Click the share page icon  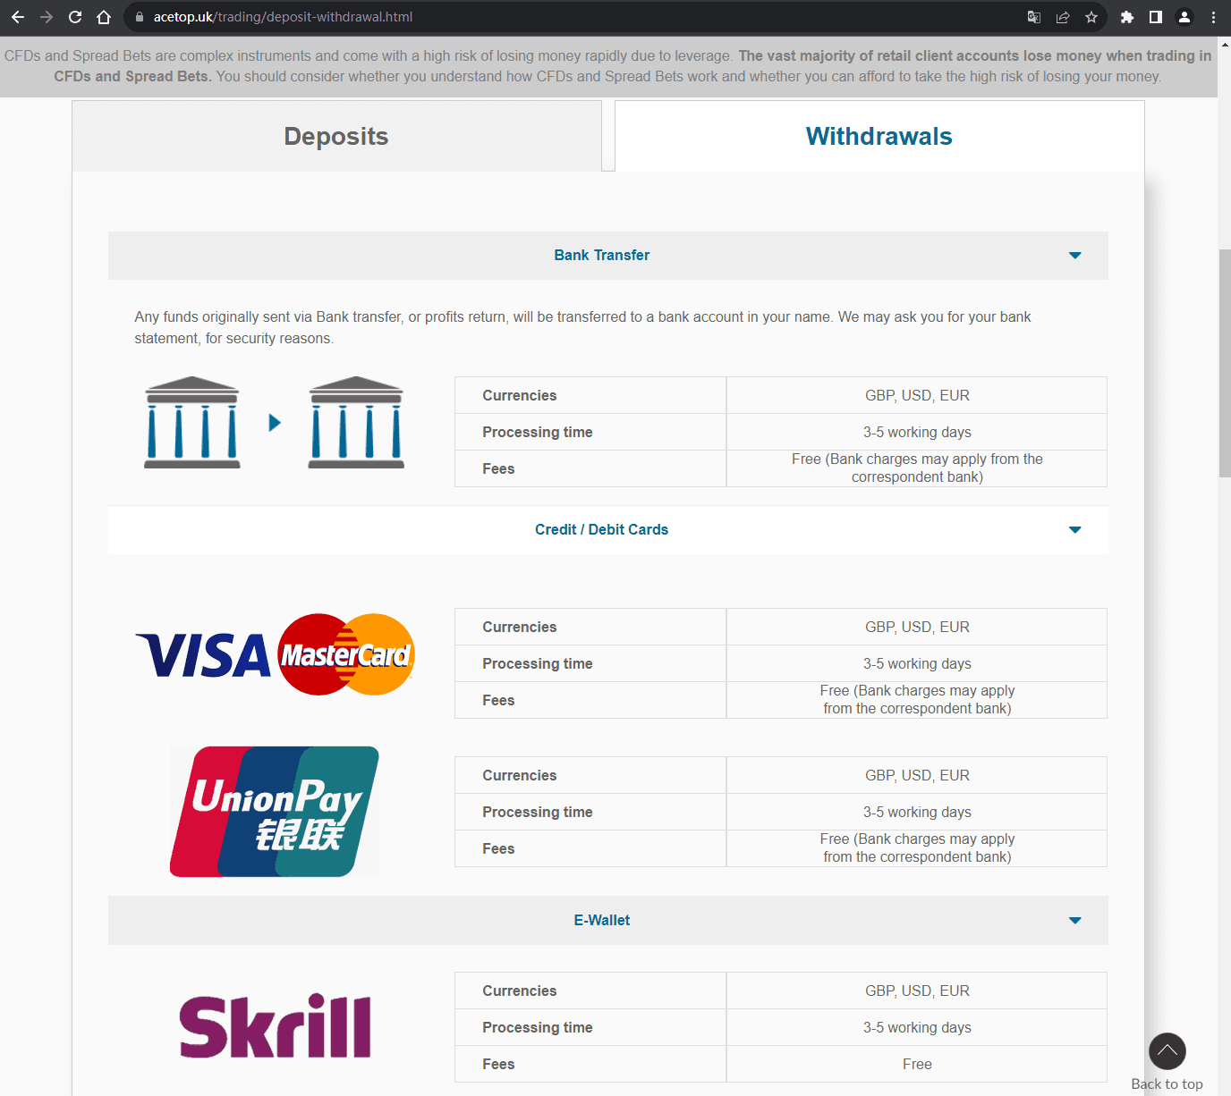click(x=1063, y=17)
